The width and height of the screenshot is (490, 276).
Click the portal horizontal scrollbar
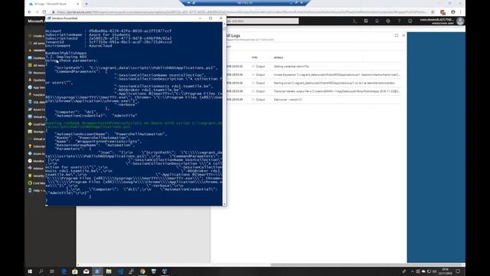(x=366, y=264)
